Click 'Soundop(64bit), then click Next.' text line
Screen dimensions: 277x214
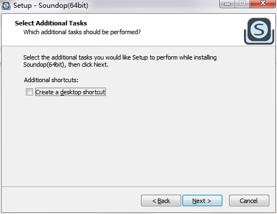click(66, 65)
